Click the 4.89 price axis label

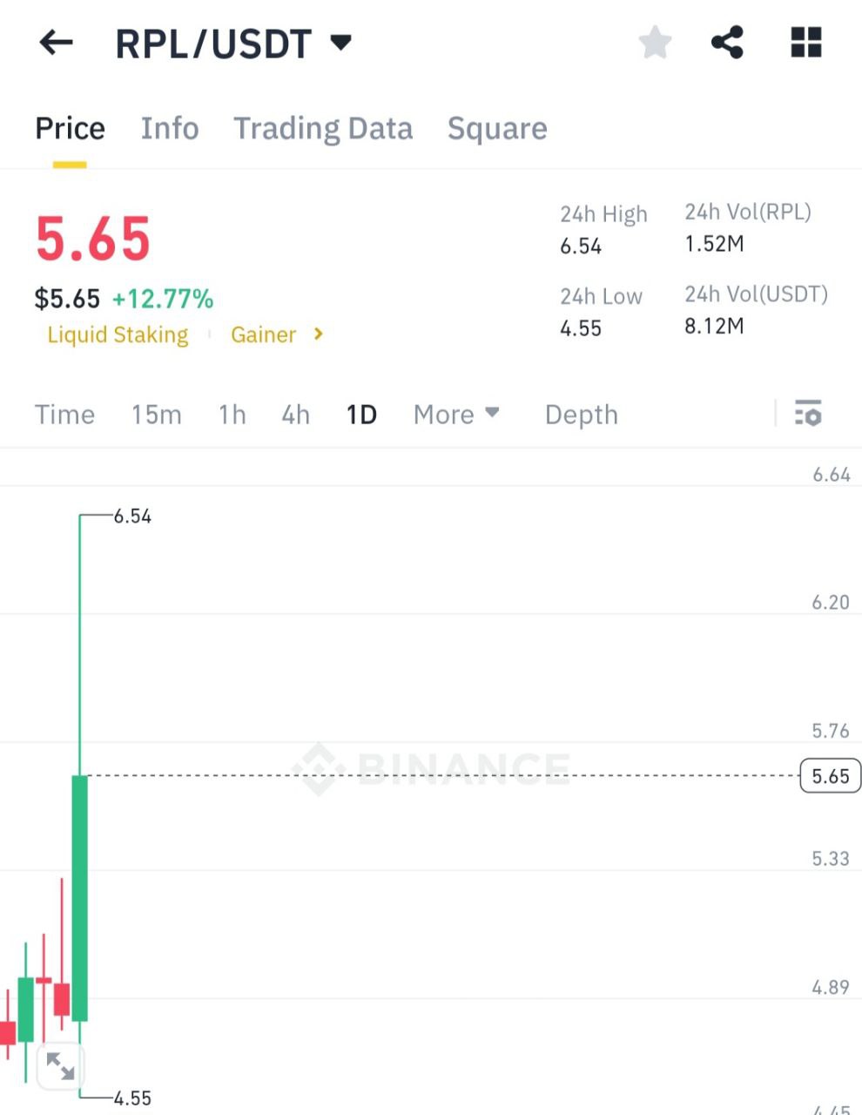(831, 987)
